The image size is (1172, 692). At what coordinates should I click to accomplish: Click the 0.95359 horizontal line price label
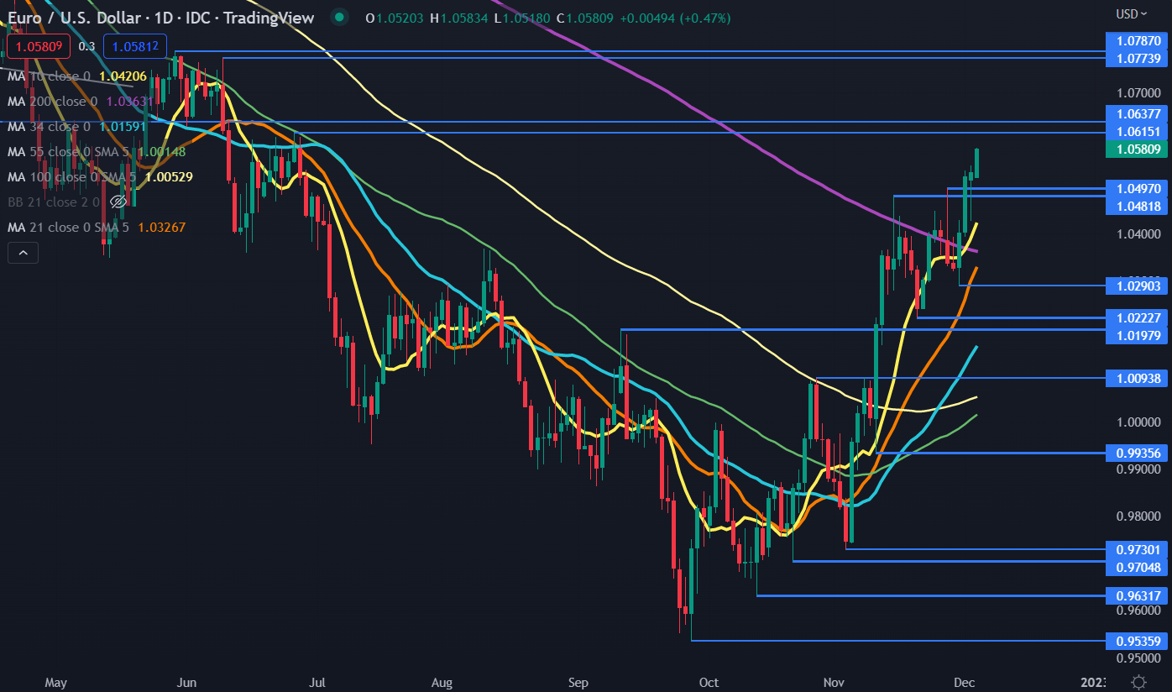[x=1138, y=641]
